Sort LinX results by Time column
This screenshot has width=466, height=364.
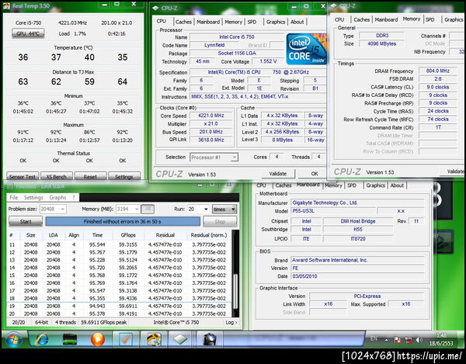pos(98,235)
